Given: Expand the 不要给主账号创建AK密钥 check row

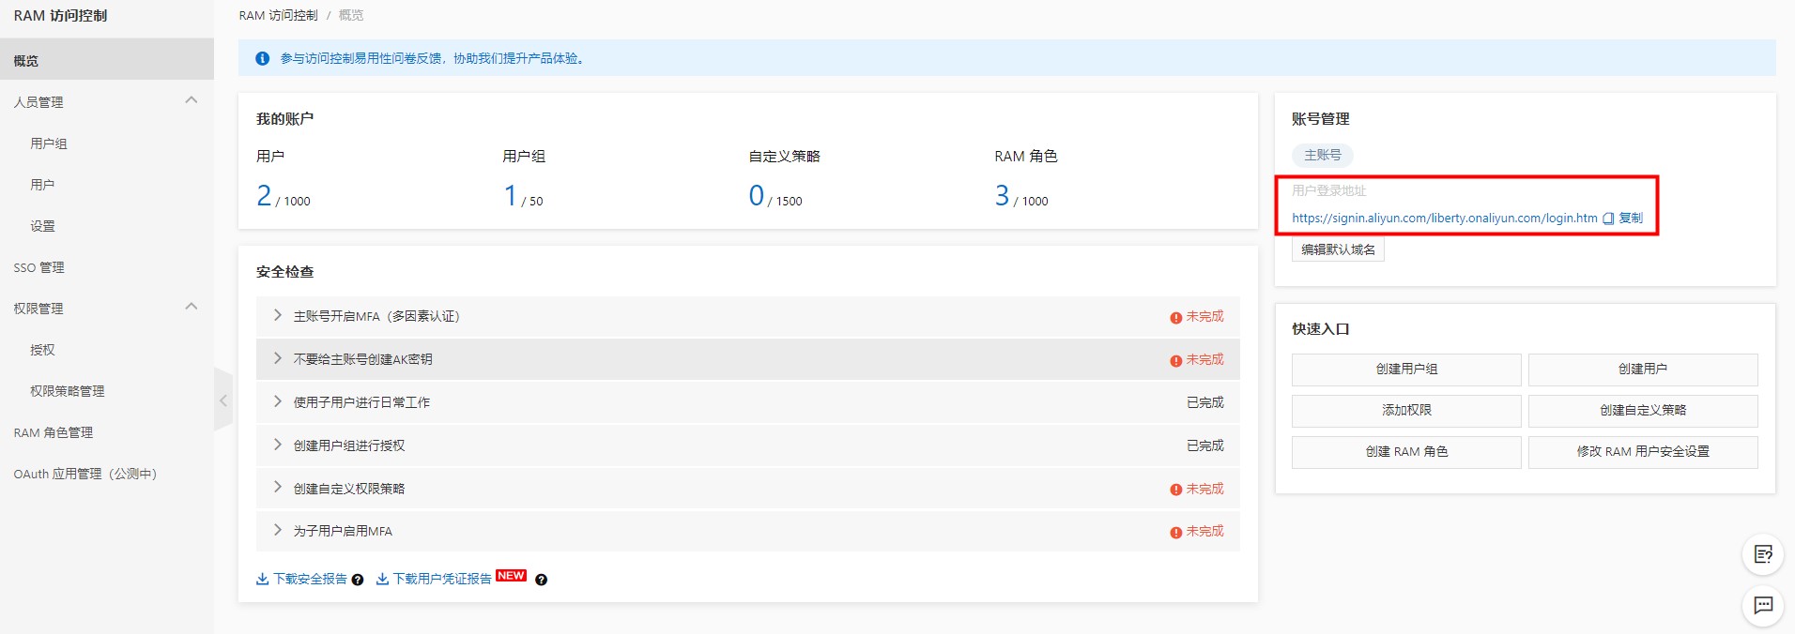Looking at the screenshot, I should point(278,358).
